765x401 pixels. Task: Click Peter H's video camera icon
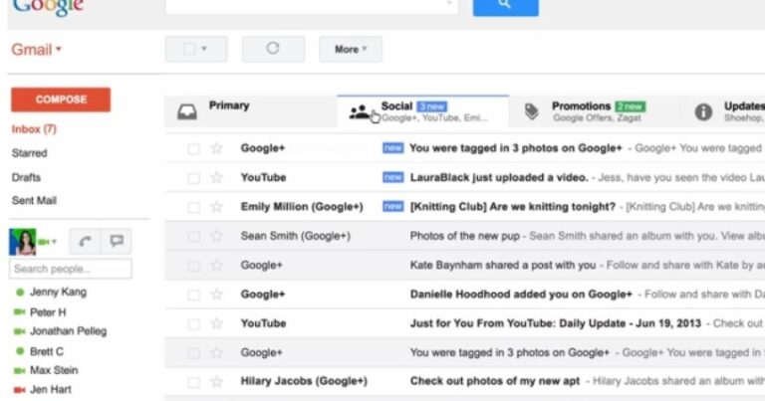point(20,311)
